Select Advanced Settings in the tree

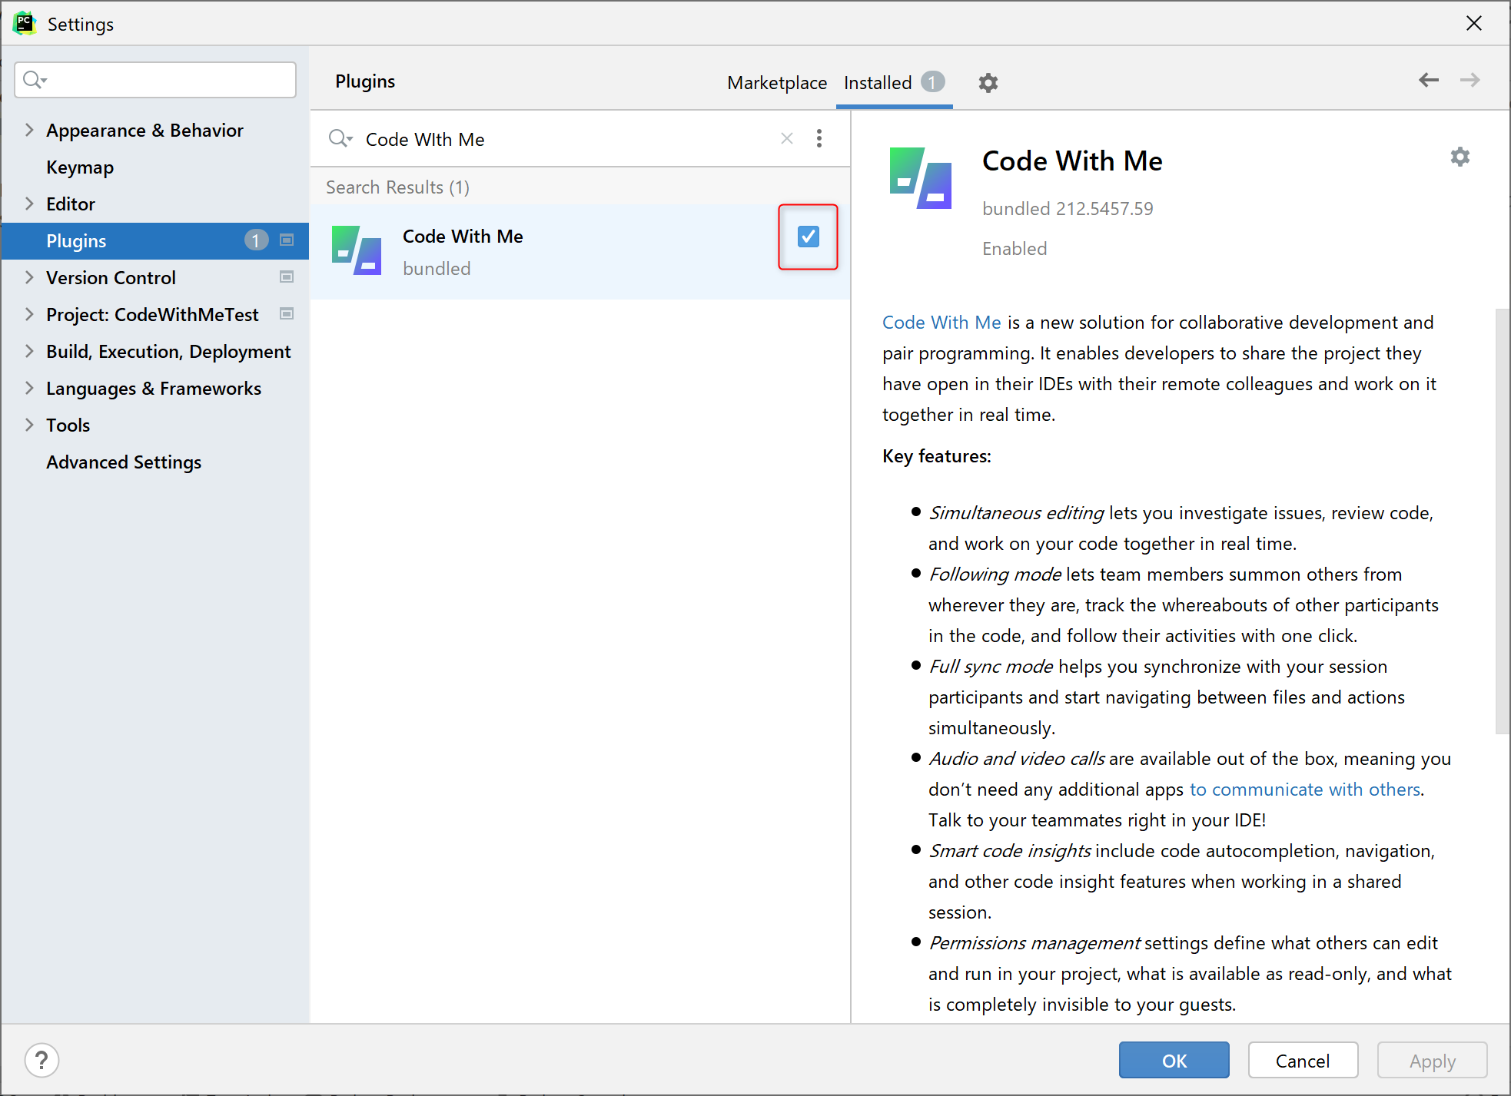pyautogui.click(x=124, y=462)
